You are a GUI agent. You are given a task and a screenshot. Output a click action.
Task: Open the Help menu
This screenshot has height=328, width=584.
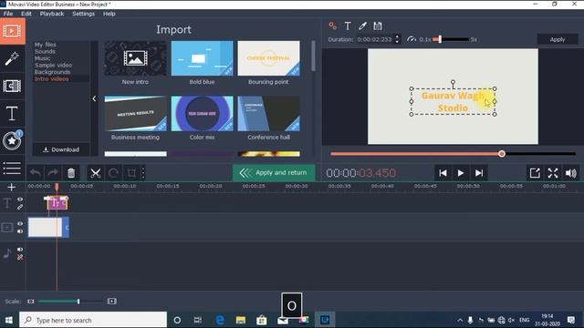(109, 14)
